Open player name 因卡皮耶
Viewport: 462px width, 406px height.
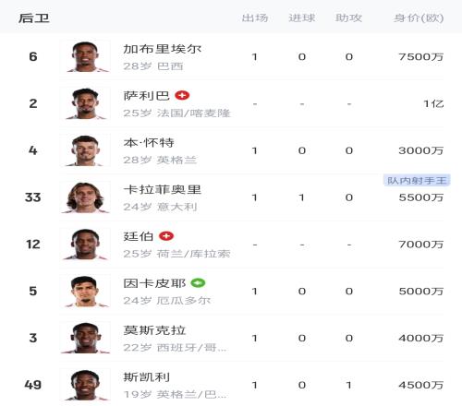(x=154, y=283)
